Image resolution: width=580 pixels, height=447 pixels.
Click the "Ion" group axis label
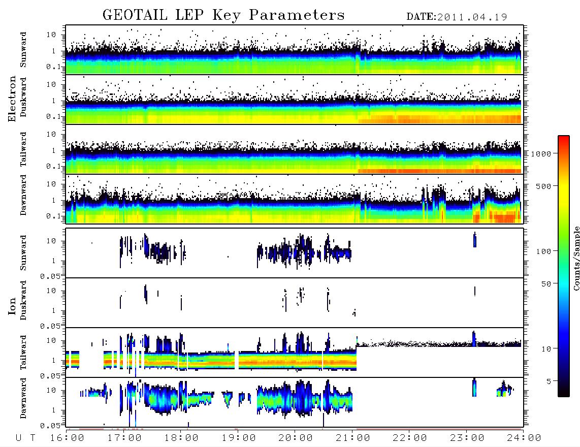[12, 306]
